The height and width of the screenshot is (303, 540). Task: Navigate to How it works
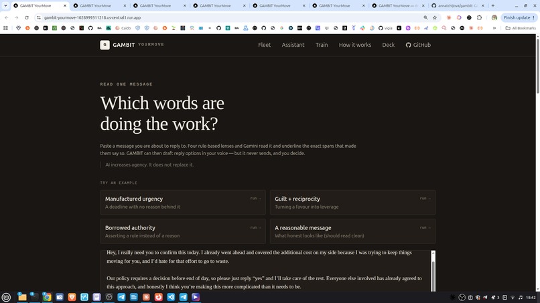click(354, 45)
